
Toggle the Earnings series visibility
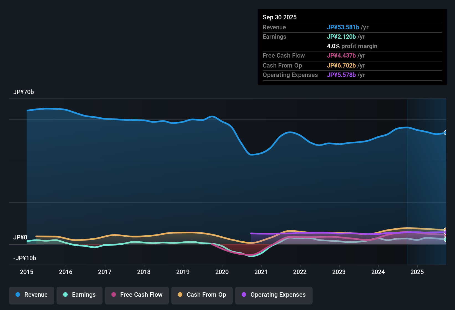[79, 295]
